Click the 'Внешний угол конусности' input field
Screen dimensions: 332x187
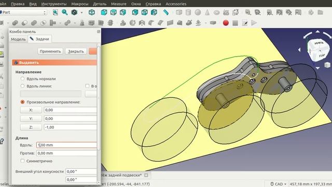pyautogui.click(x=81, y=171)
